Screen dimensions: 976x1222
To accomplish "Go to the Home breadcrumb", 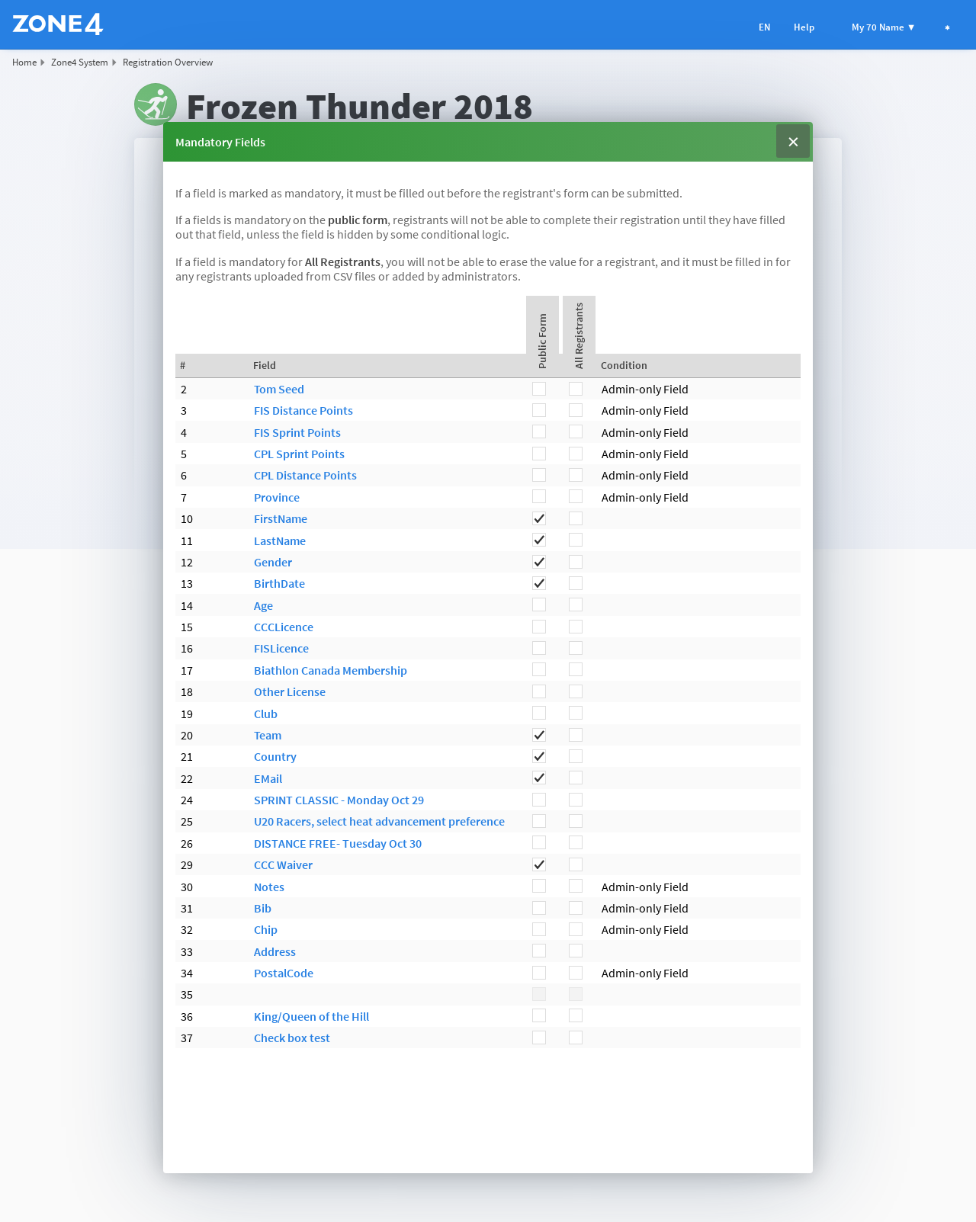I will pyautogui.click(x=24, y=63).
